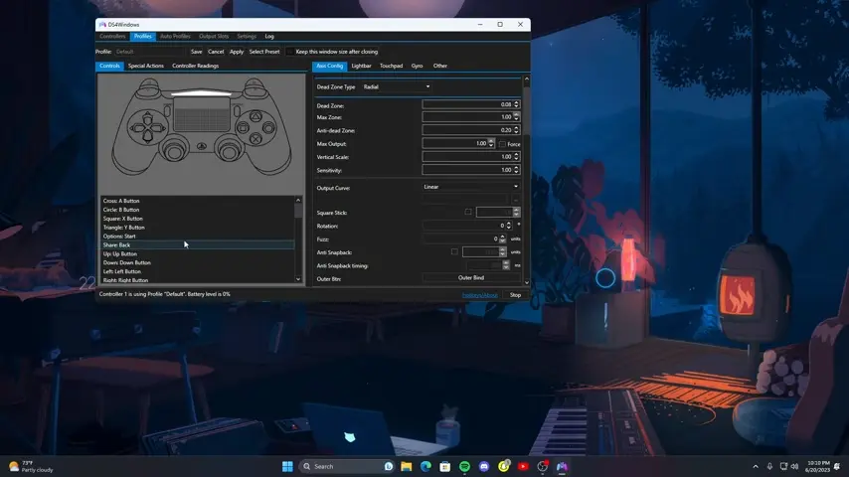Launch Microsoft Edge from the taskbar
This screenshot has height=477, width=849.
425,466
